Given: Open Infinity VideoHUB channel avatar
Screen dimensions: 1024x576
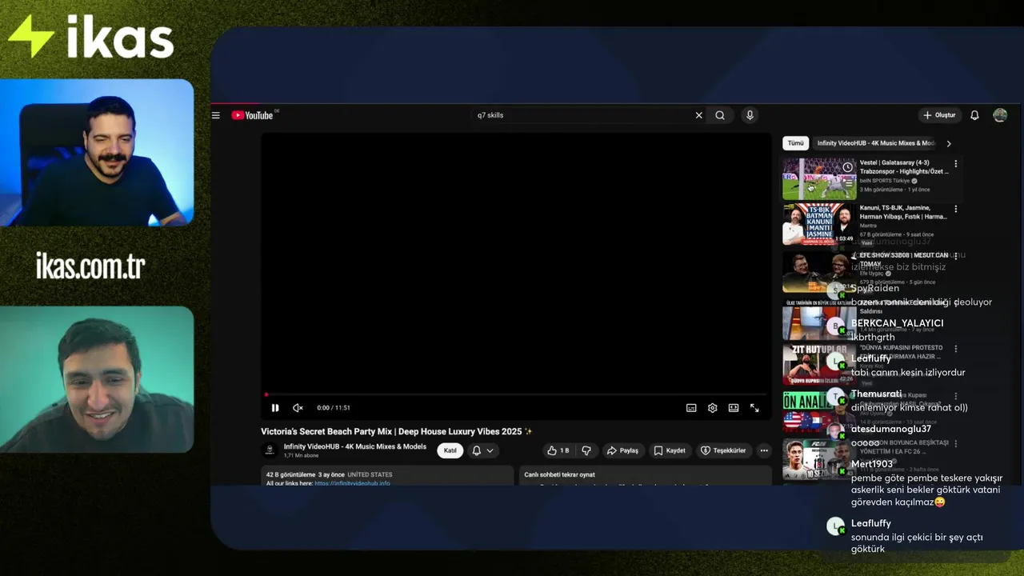Looking at the screenshot, I should tap(270, 450).
